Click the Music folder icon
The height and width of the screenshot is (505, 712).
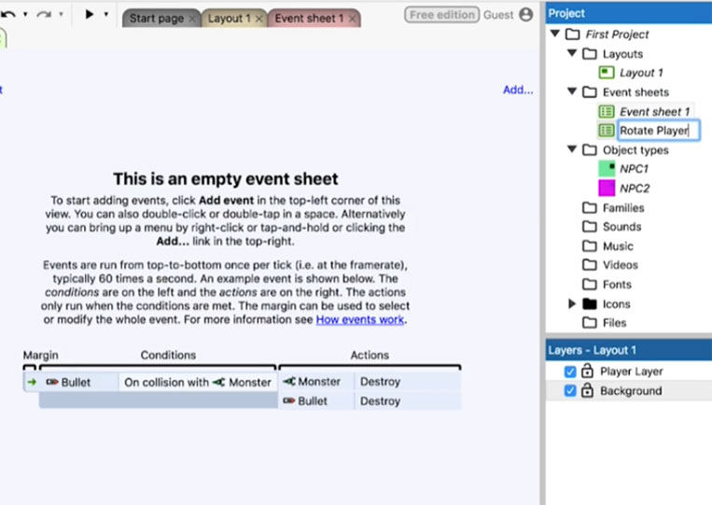590,245
